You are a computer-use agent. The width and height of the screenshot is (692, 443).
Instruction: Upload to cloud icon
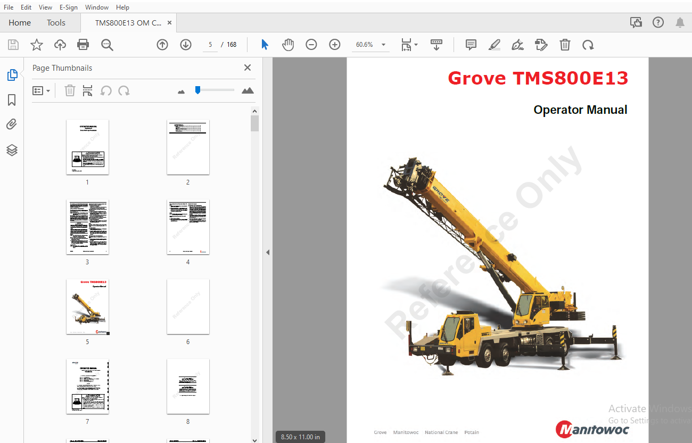coord(60,45)
